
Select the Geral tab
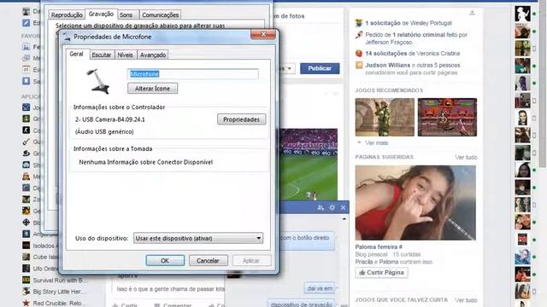point(76,54)
